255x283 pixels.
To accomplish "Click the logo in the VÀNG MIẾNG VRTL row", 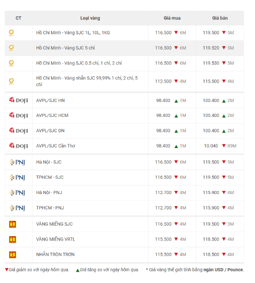I will 13,240.
